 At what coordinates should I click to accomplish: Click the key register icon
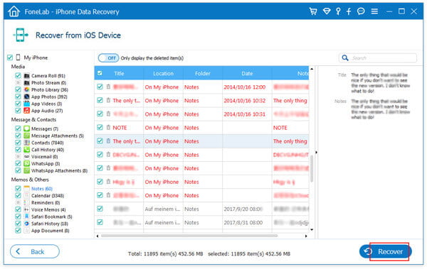(338, 11)
